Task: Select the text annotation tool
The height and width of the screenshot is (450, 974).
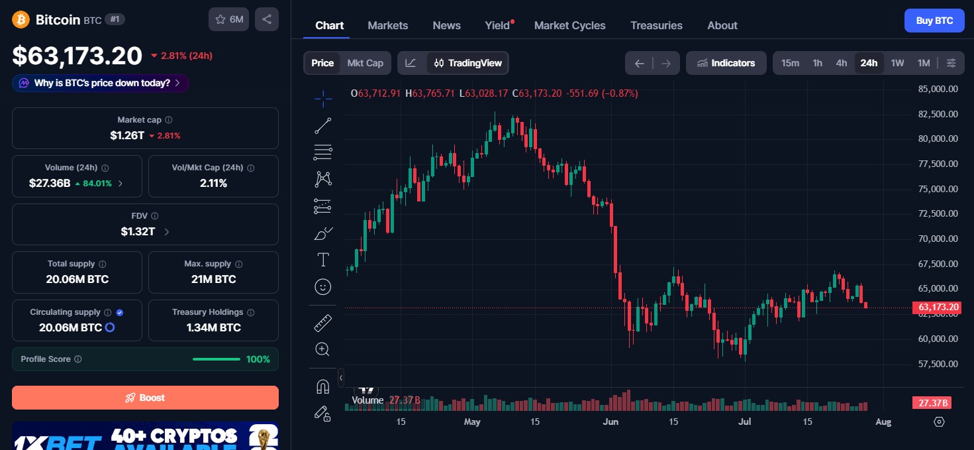Action: 323,260
